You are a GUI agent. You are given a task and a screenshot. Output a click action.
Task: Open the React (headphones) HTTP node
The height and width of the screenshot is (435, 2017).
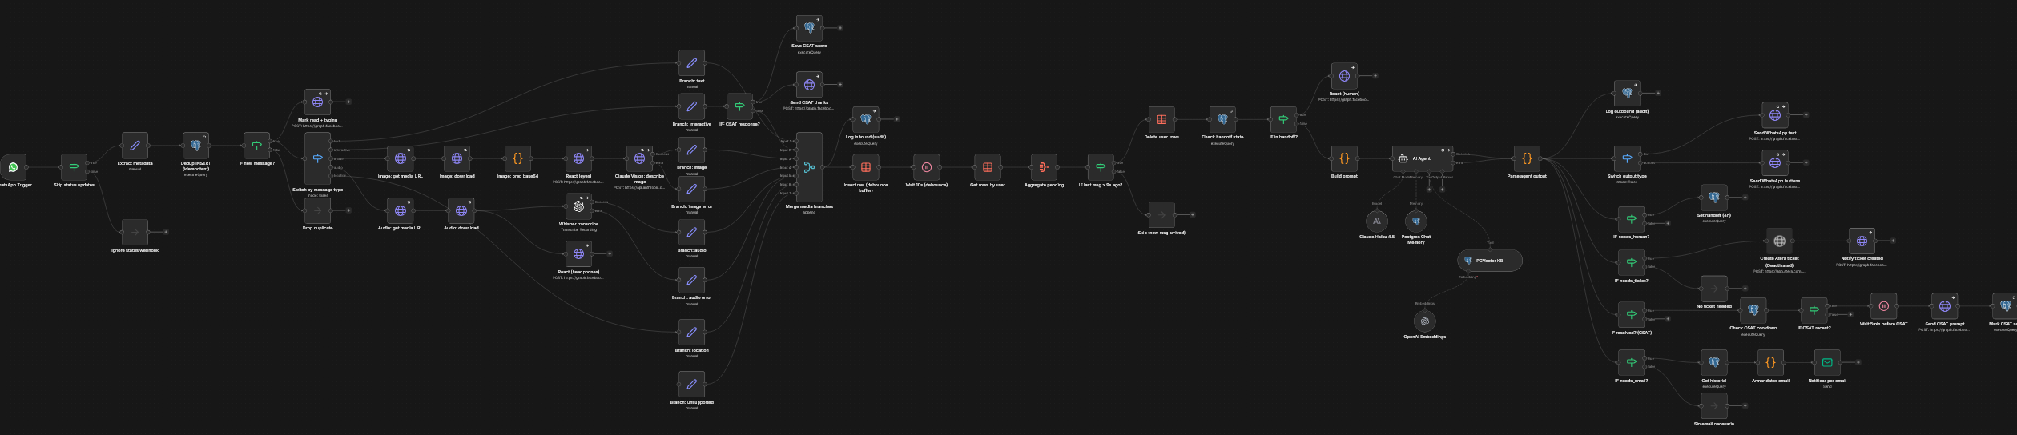pyautogui.click(x=578, y=254)
